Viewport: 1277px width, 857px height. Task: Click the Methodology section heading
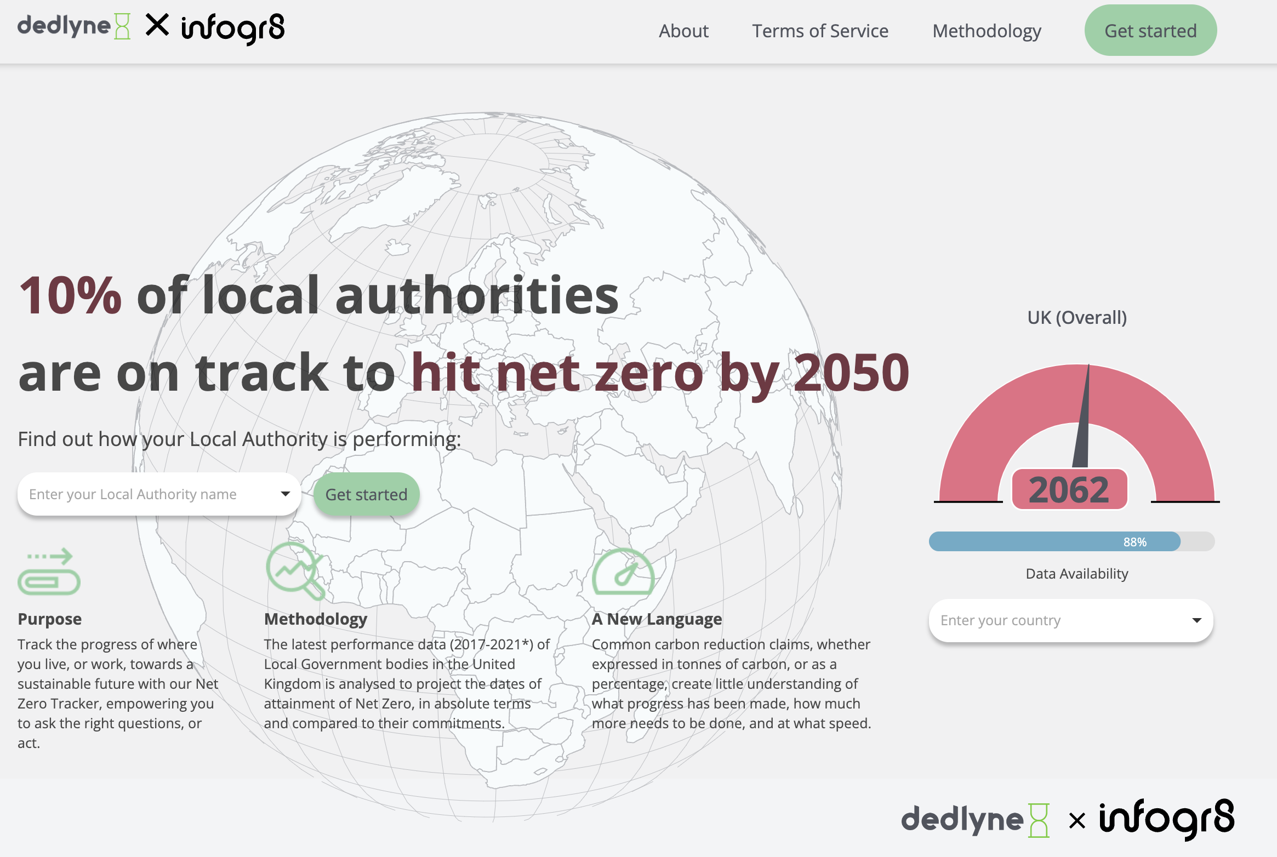[316, 619]
